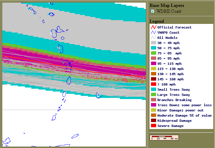Screen dimensions: 215x148
Task: Click the Official Forecast legend label
Action: tap(174, 27)
